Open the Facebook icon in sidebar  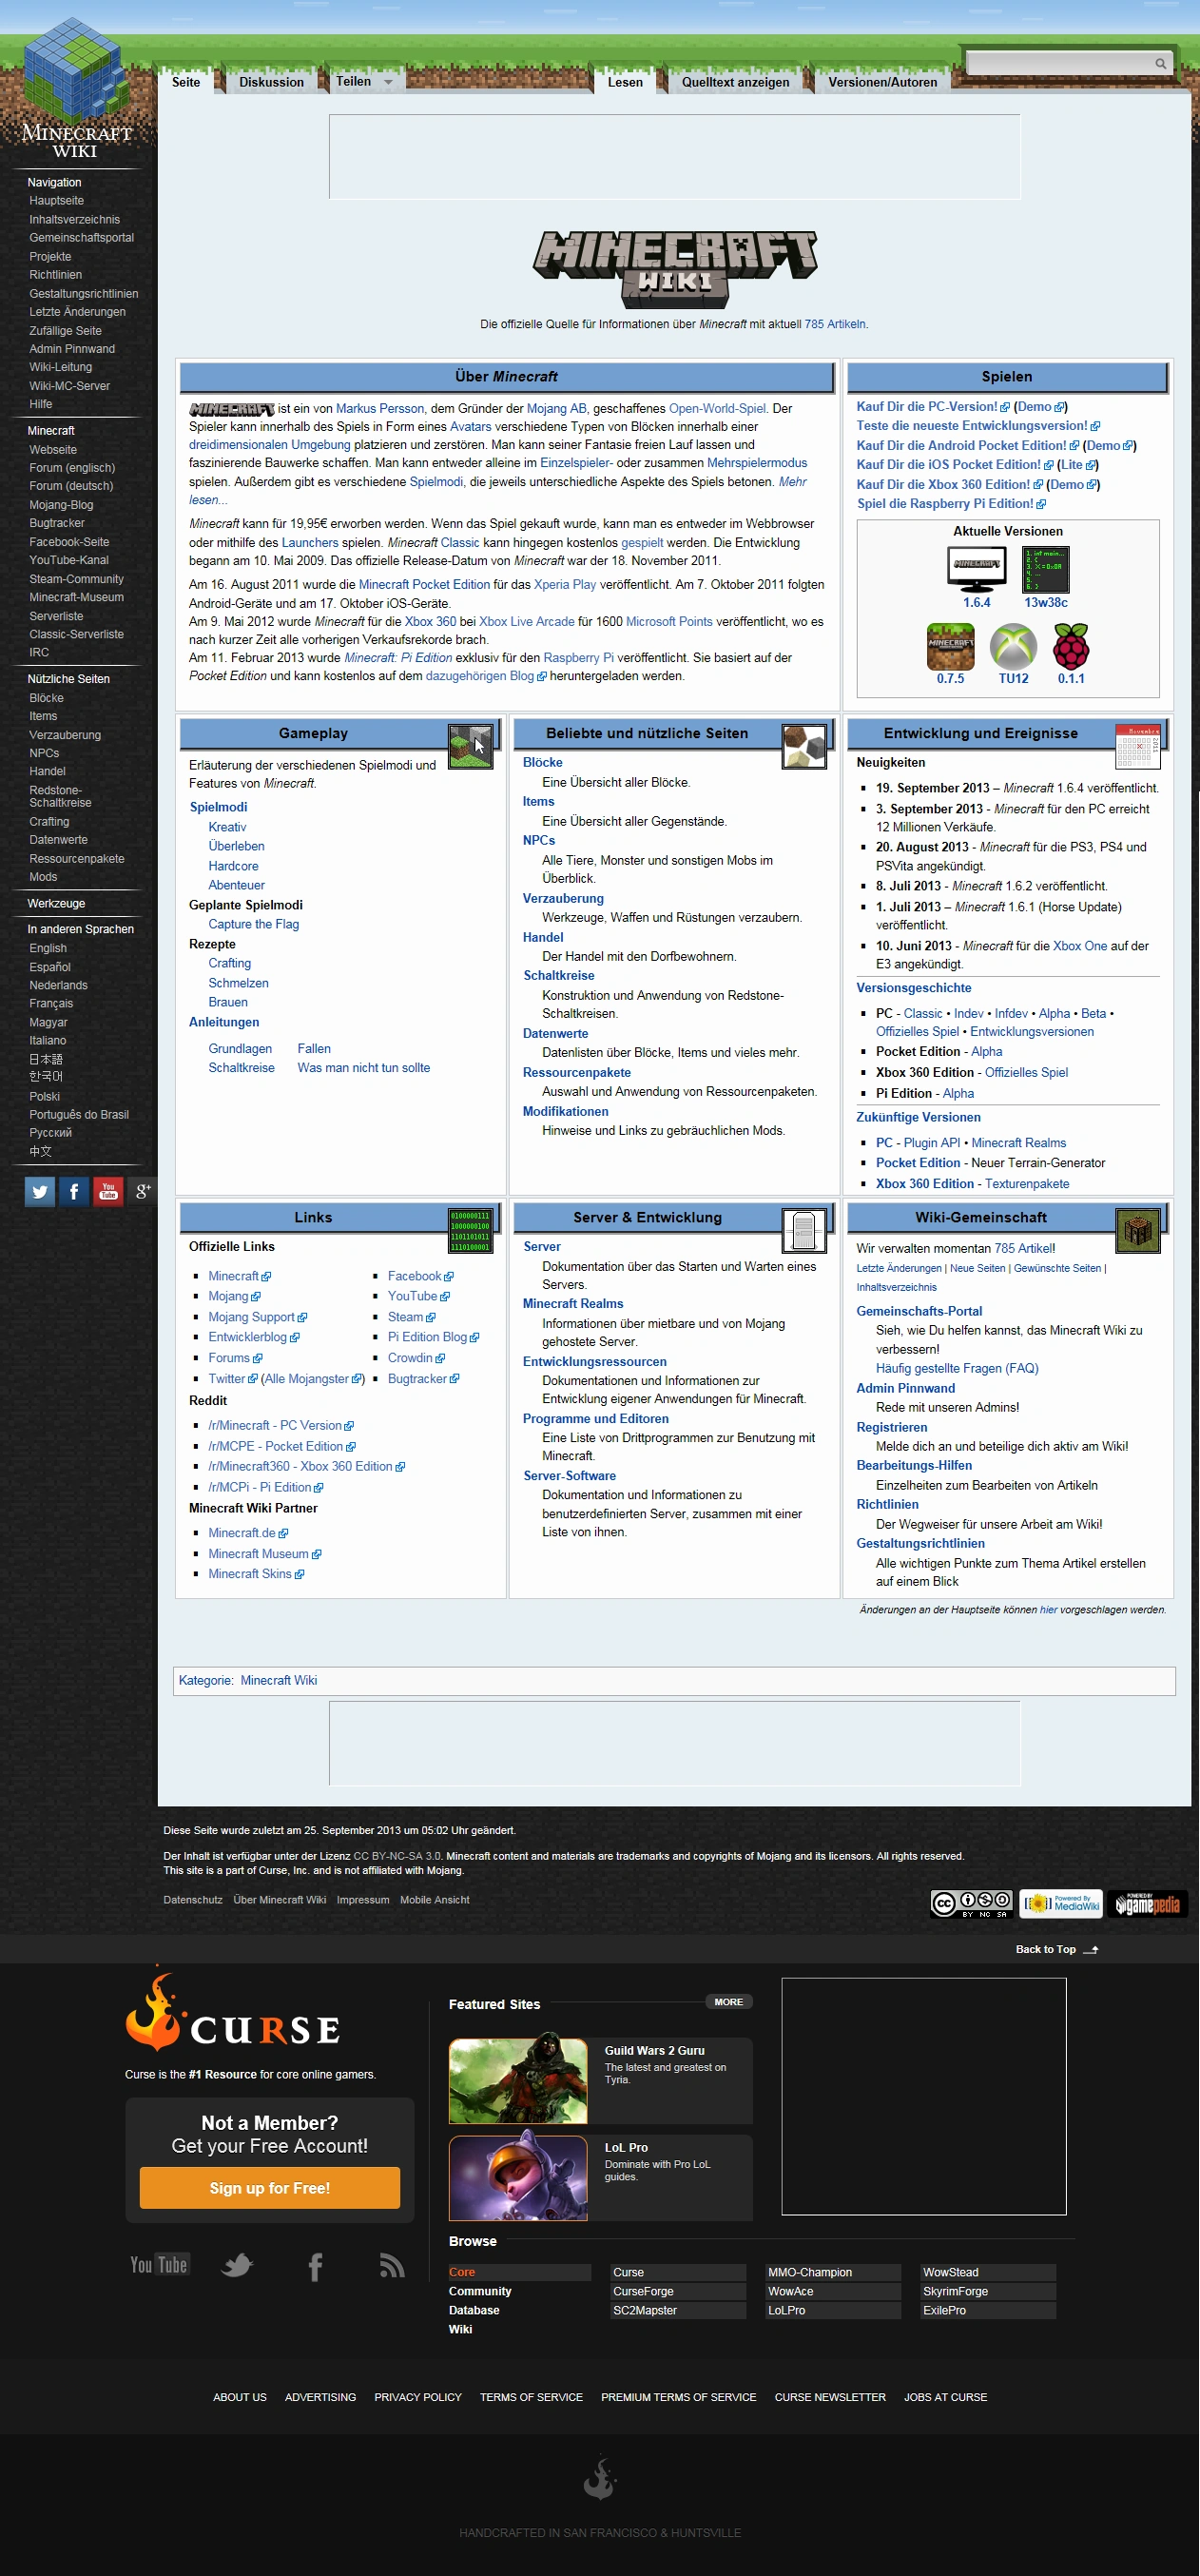click(74, 1191)
